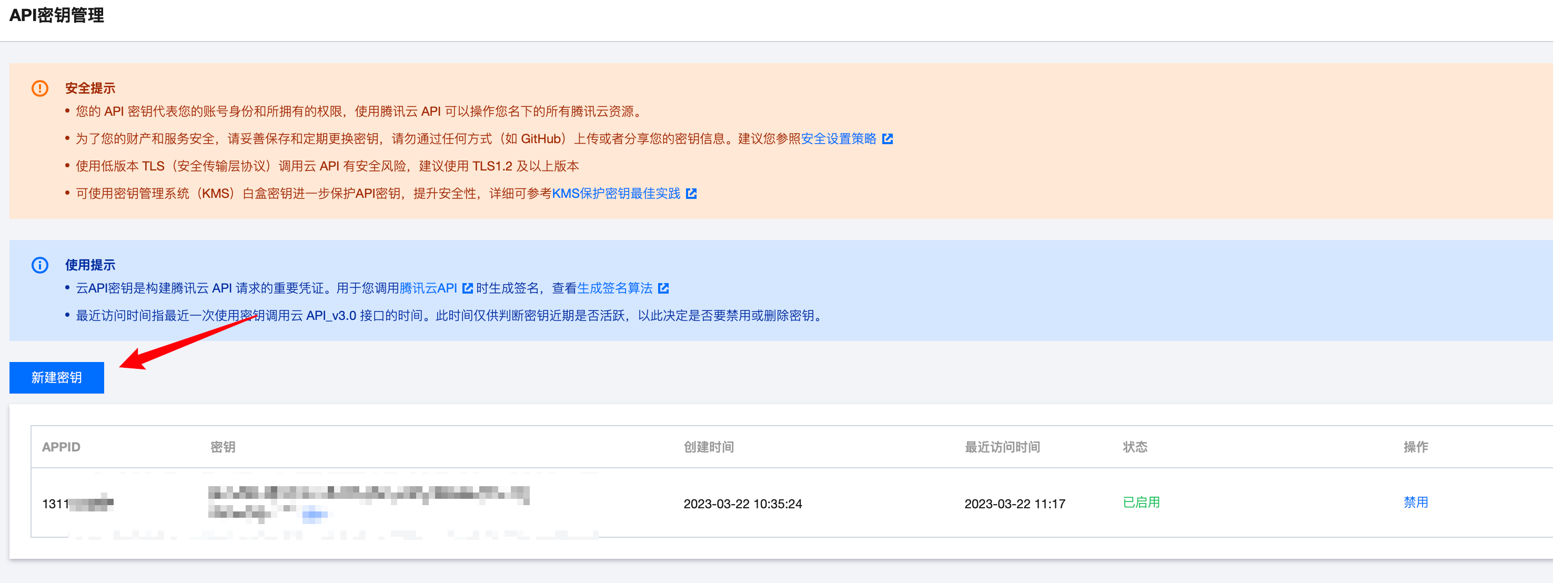
Task: Click the 新建密钥 button
Action: tap(57, 377)
